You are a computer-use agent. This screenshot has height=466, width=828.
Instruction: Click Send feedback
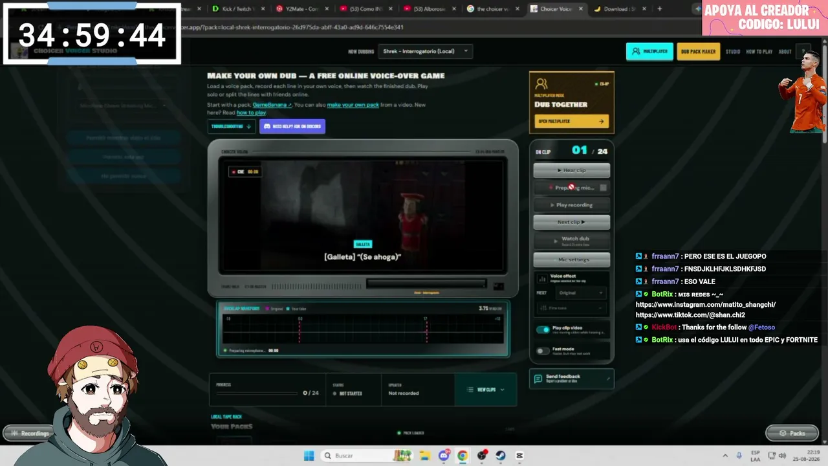(x=571, y=379)
